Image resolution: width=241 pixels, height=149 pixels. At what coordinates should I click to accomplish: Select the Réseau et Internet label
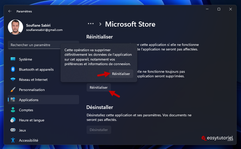point(33,80)
